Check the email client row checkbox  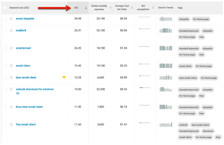tap(5, 66)
